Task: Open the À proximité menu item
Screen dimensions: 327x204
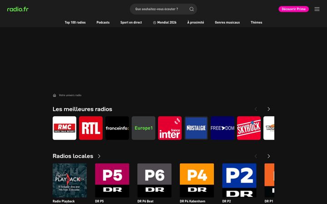Action: pos(196,23)
